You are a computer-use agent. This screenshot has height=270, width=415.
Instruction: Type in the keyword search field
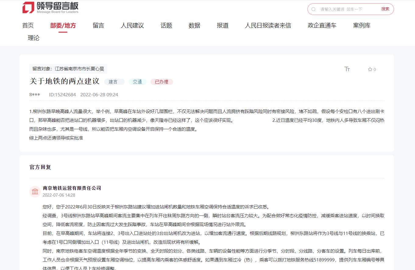347,9
